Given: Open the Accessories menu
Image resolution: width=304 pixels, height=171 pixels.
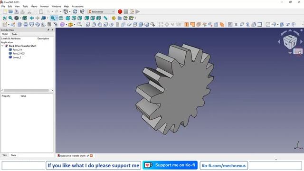Looking at the screenshot, I should [x=77, y=6].
